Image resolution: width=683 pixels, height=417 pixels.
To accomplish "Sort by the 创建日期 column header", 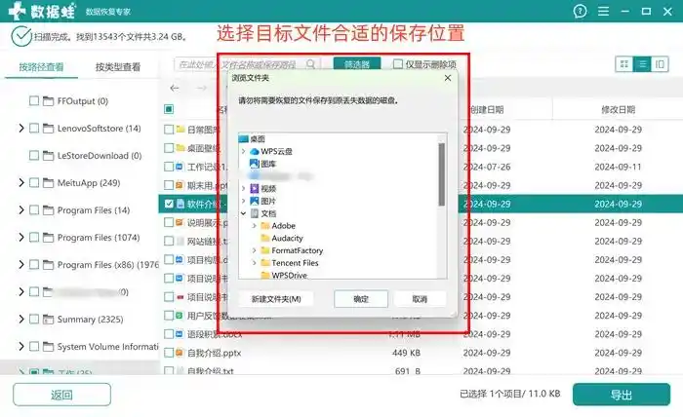I will [487, 109].
